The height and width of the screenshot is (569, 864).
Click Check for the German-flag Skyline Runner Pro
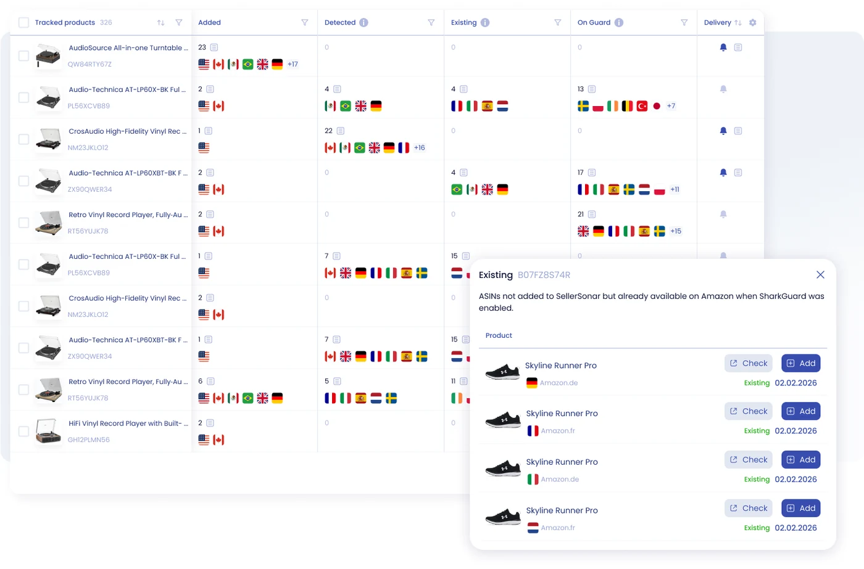coord(749,363)
